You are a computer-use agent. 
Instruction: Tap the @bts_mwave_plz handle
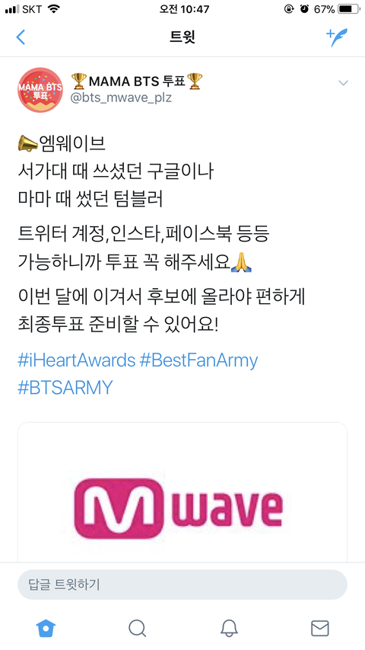pos(121,98)
